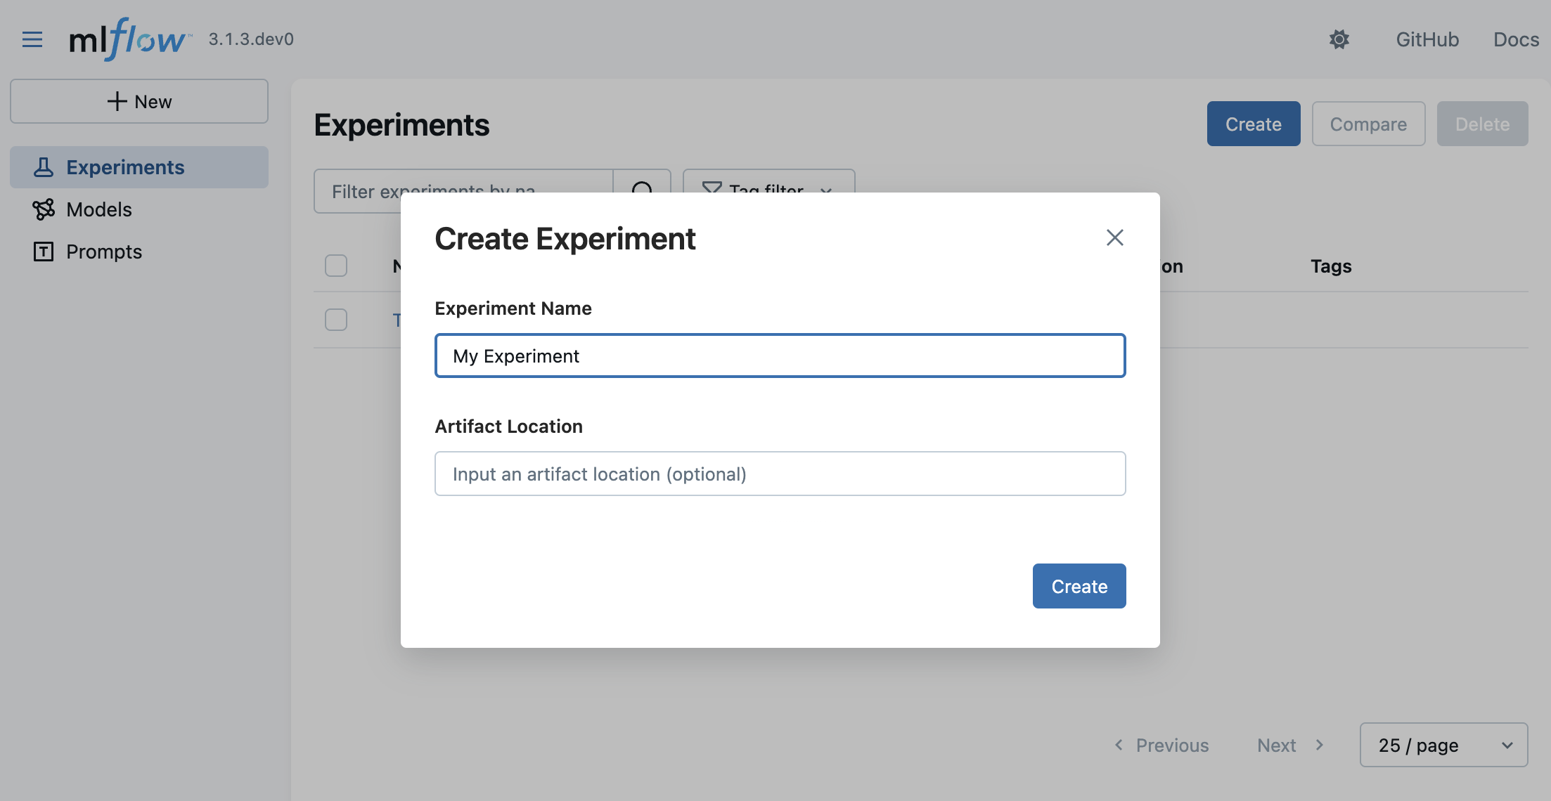
Task: Open the settings gear menu
Action: coord(1339,39)
